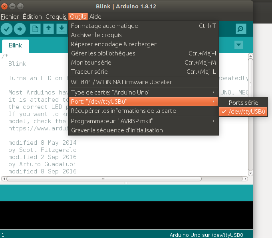Choose Formatage automatique
This screenshot has height=238, width=272.
pyautogui.click(x=143, y=26)
